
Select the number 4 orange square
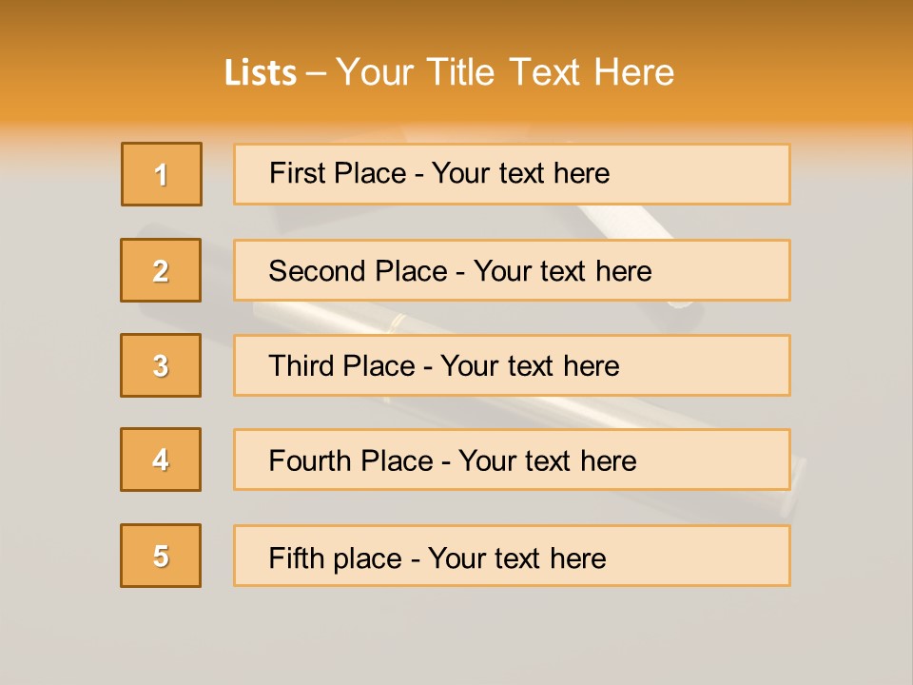(x=161, y=460)
